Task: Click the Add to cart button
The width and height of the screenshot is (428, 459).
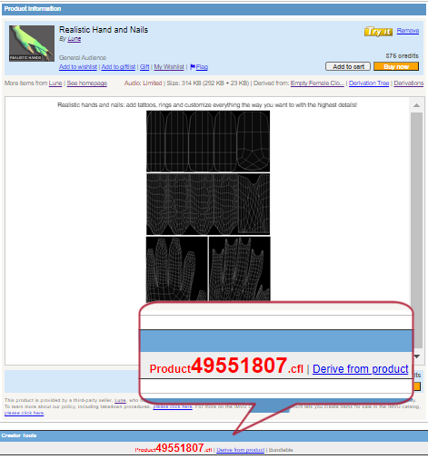Action: 348,66
